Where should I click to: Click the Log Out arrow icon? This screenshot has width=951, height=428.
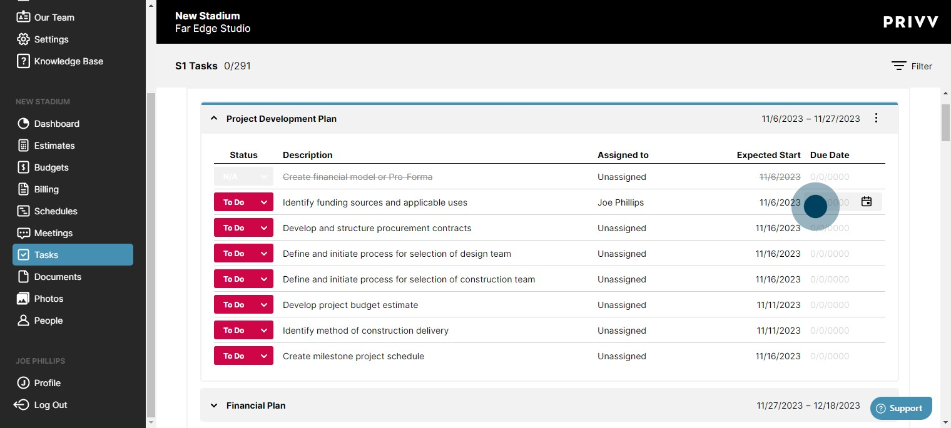click(x=21, y=405)
